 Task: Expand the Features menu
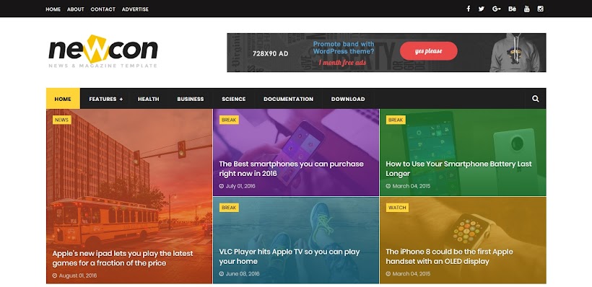click(105, 99)
